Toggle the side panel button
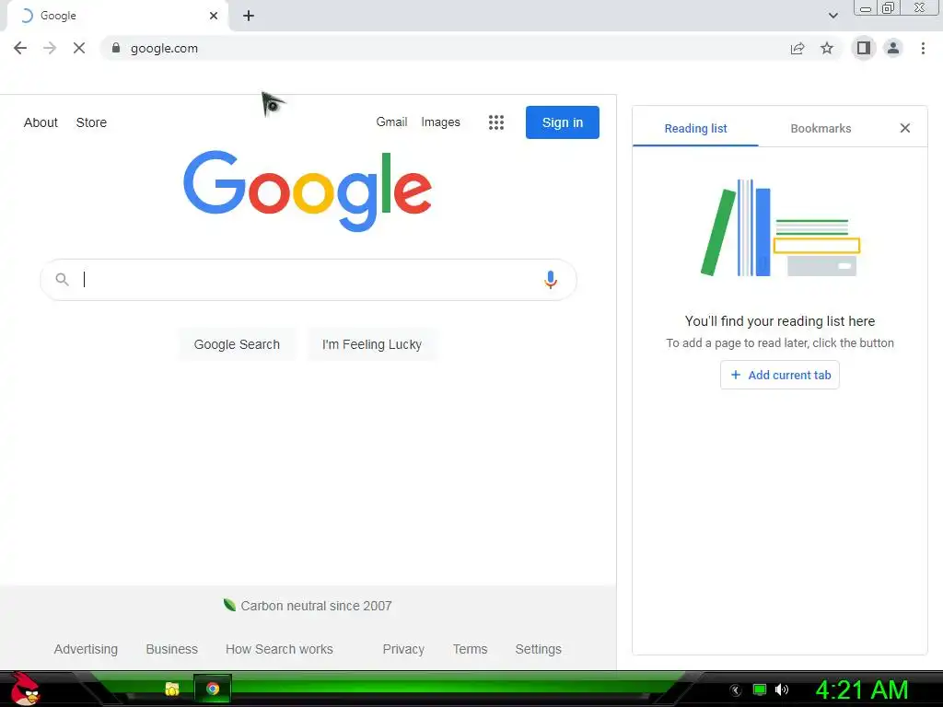 864,48
